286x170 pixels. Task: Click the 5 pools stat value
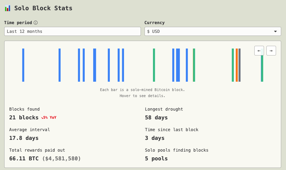tap(156, 159)
